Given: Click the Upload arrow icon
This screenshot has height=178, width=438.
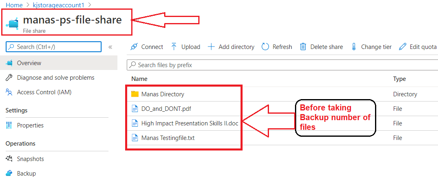Looking at the screenshot, I should click(174, 47).
